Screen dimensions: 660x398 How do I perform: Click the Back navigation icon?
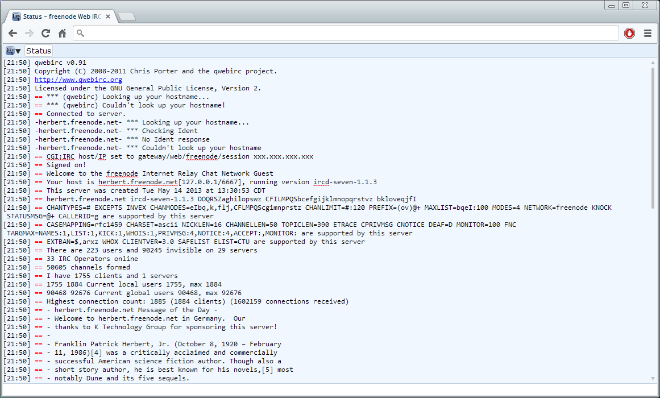(x=13, y=33)
